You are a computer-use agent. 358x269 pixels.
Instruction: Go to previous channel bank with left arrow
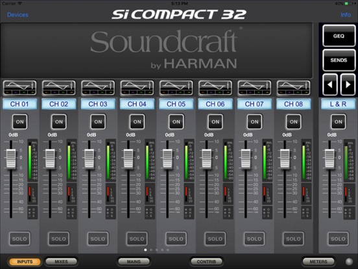point(330,84)
